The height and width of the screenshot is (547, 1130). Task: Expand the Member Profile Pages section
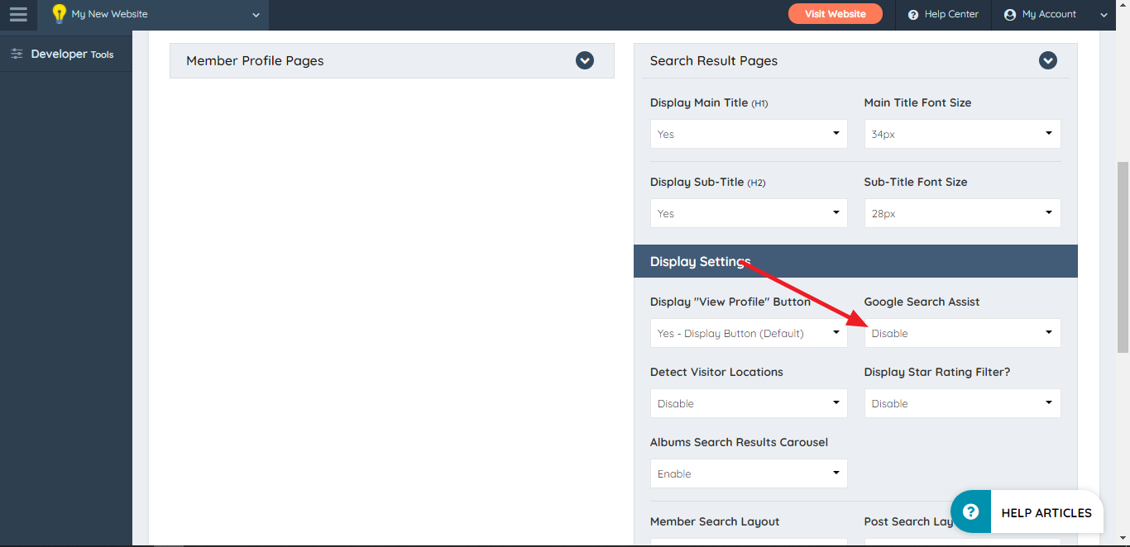585,60
